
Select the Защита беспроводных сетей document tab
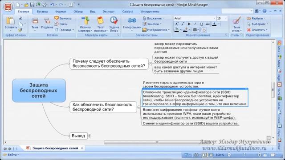pos(55,148)
